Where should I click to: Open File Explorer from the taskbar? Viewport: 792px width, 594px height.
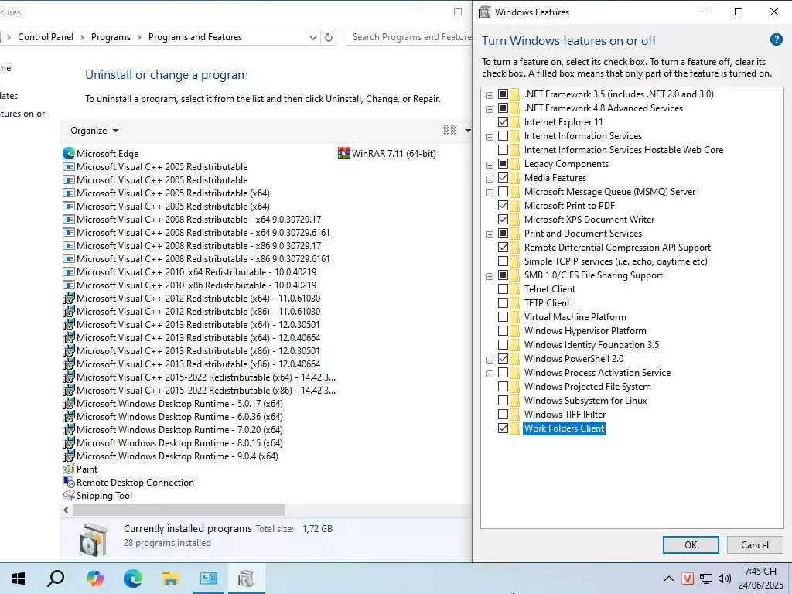(170, 579)
